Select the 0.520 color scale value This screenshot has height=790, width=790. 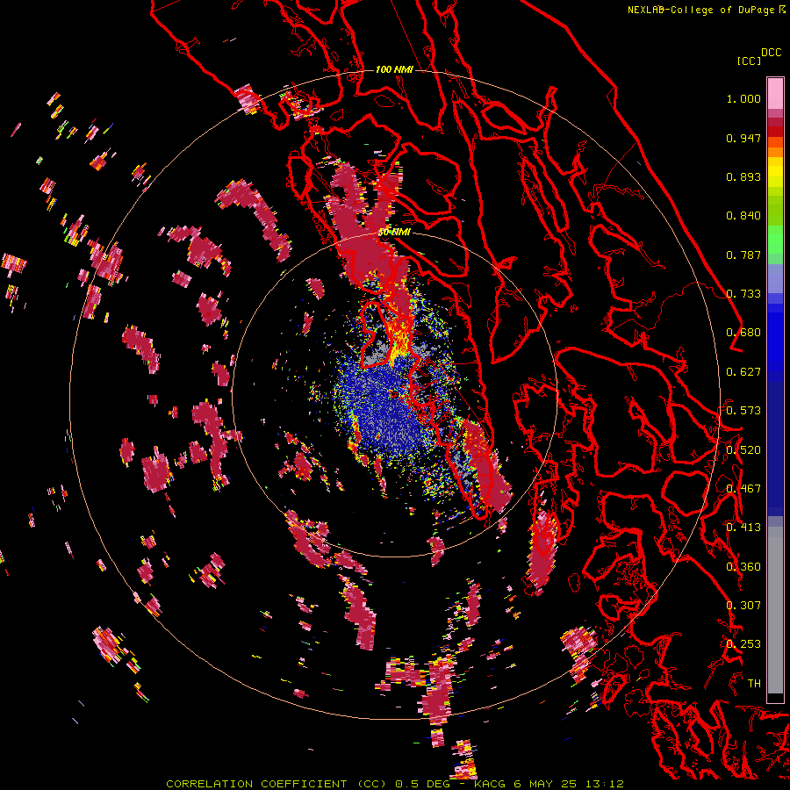743,450
